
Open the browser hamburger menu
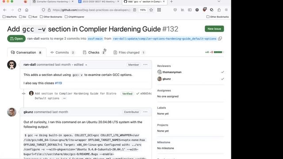tap(226, 10)
